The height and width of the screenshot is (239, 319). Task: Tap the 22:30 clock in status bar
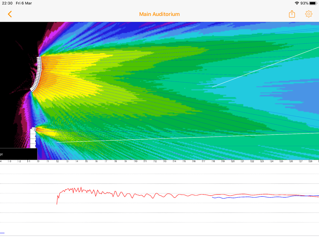7,3
